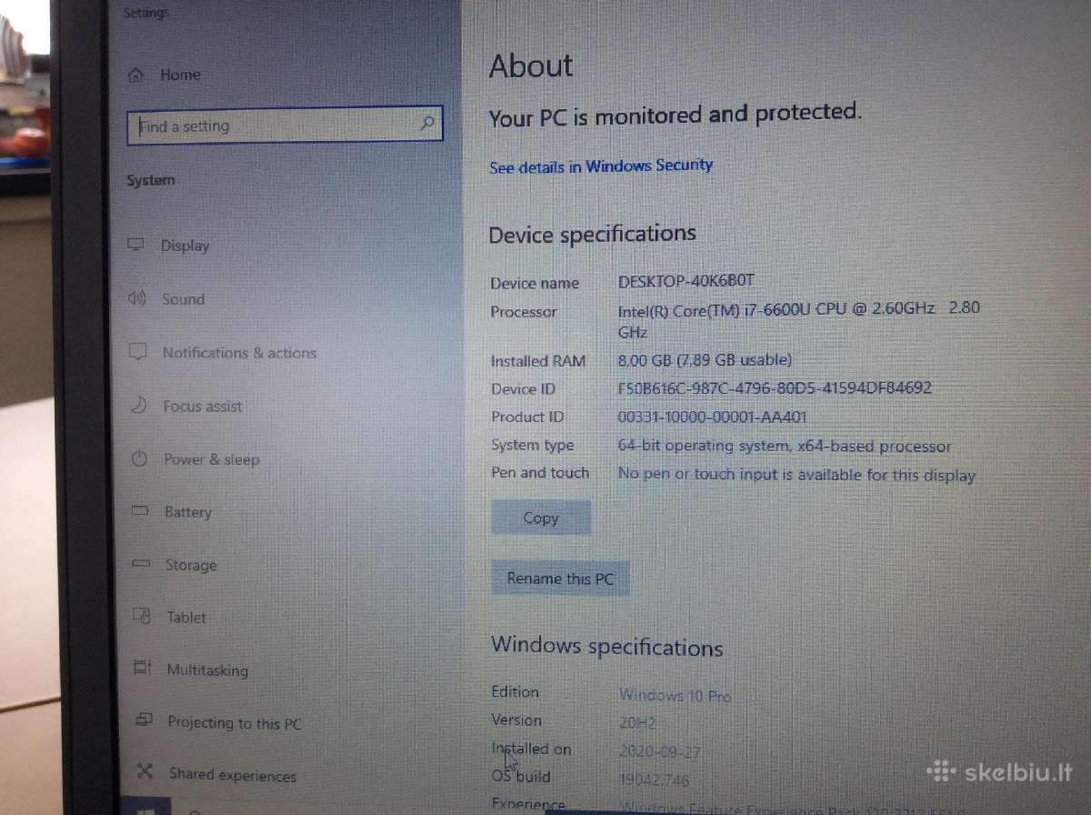
Task: Click the Product ID label
Action: pyautogui.click(x=527, y=417)
